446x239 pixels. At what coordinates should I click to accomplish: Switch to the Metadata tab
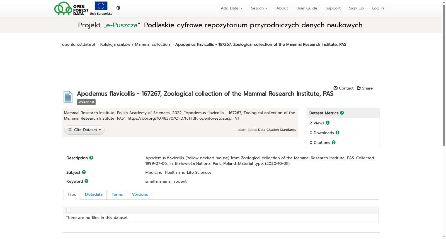pos(94,195)
